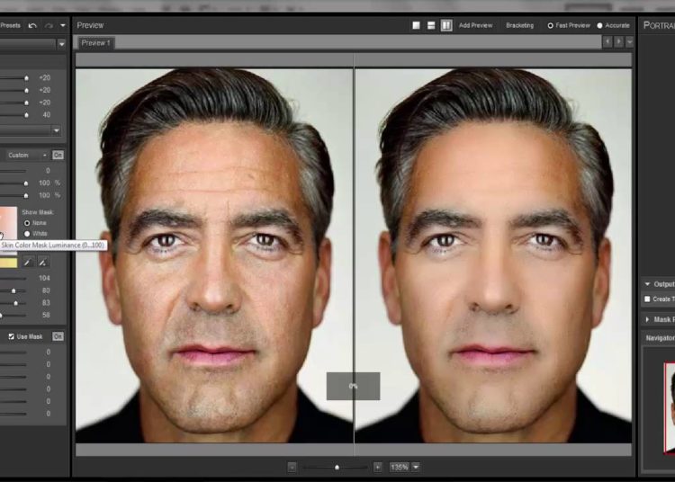Select horizontal split preview layout icon
The height and width of the screenshot is (482, 675).
coord(431,25)
